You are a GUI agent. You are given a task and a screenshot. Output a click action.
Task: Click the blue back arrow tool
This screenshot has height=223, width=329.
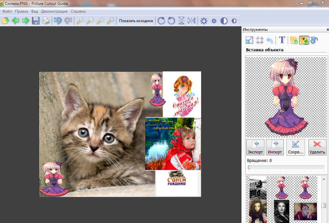point(270,40)
